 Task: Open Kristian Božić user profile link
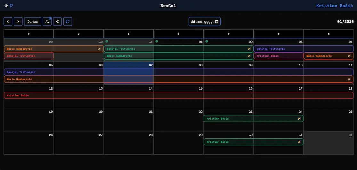(x=335, y=6)
